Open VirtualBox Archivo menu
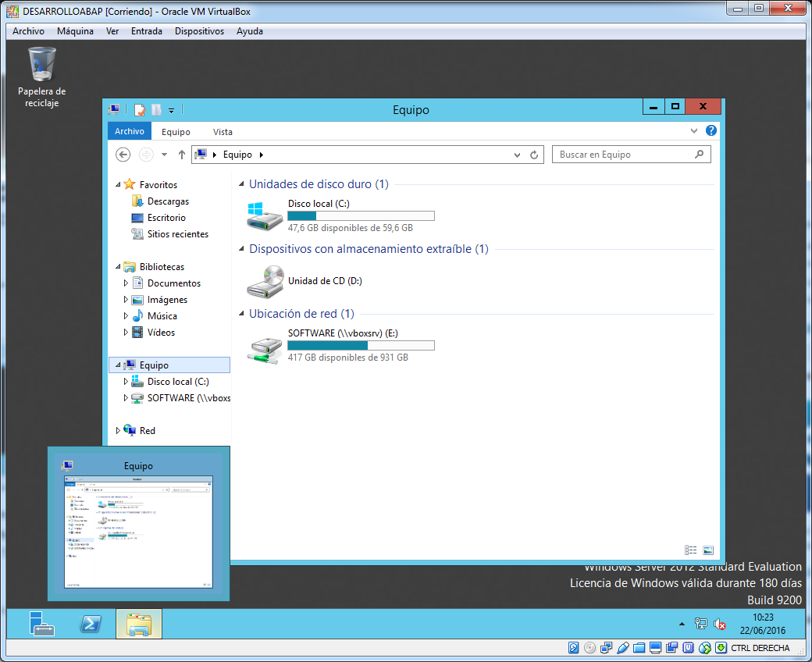812x662 pixels. 28,31
